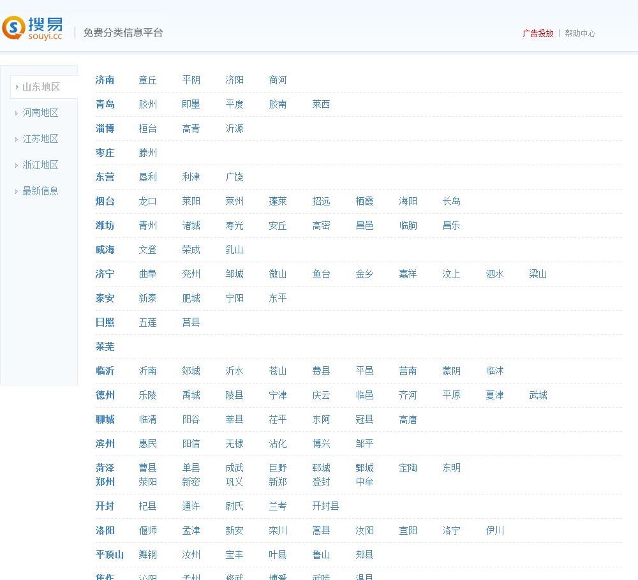Open the 临沂 city link

click(105, 371)
